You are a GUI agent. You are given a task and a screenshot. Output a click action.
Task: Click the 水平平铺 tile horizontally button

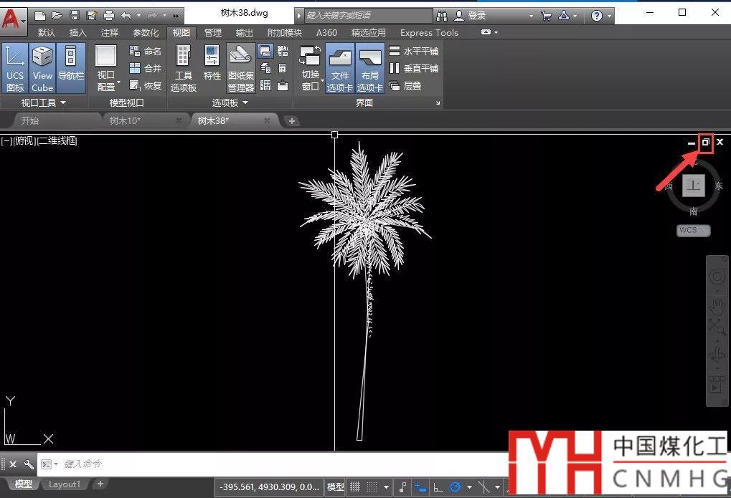(x=414, y=52)
